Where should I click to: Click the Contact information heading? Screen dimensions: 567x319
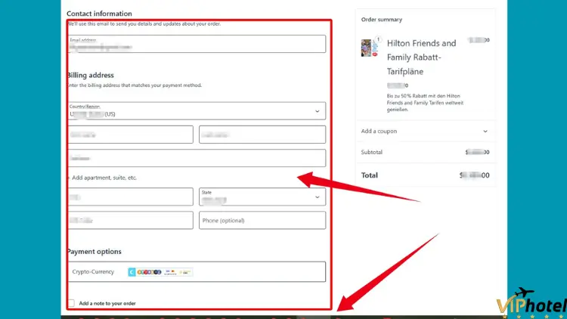[99, 14]
